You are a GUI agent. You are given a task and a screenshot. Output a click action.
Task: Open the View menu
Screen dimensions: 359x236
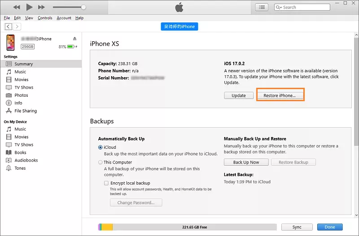[29, 18]
